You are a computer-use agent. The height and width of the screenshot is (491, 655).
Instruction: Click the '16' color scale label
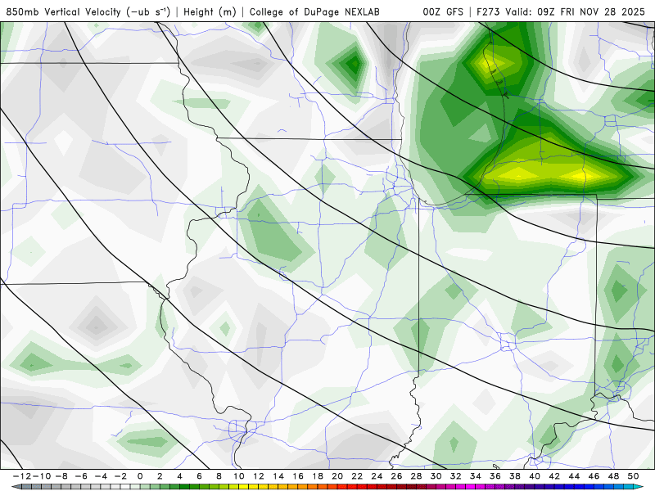coord(298,476)
